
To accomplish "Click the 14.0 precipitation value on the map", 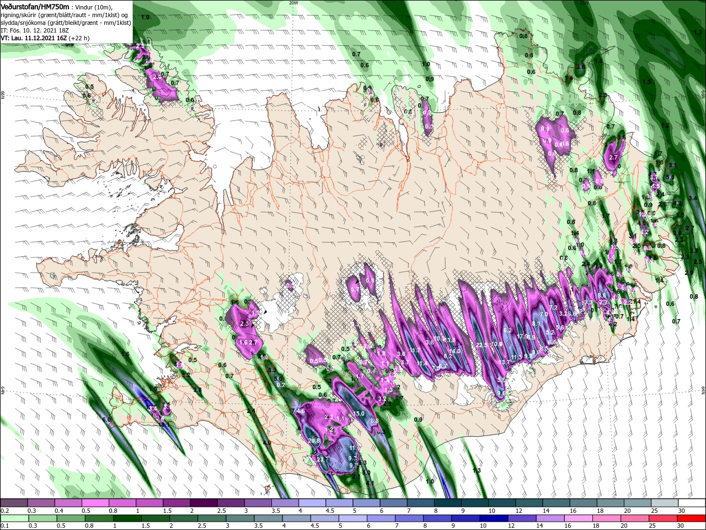I will (x=455, y=351).
